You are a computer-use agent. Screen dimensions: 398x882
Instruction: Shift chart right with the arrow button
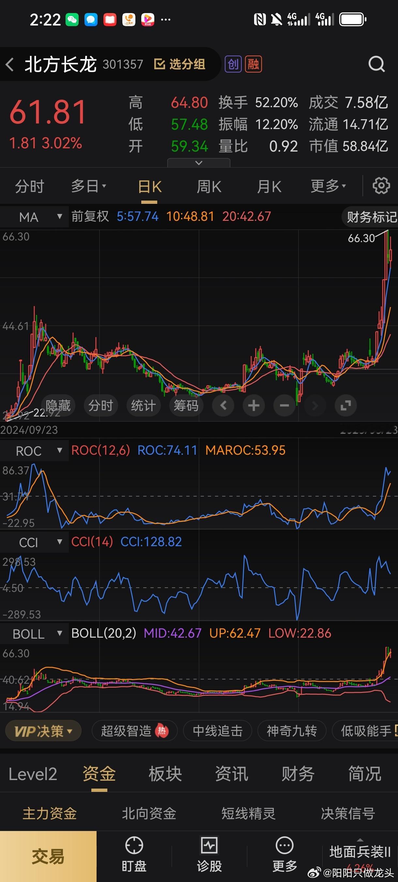[315, 405]
